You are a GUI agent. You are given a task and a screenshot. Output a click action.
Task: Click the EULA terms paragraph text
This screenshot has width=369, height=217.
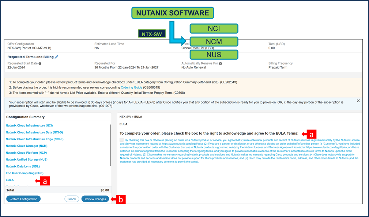(x=240, y=151)
